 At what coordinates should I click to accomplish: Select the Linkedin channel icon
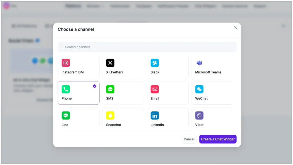[x=155, y=116]
